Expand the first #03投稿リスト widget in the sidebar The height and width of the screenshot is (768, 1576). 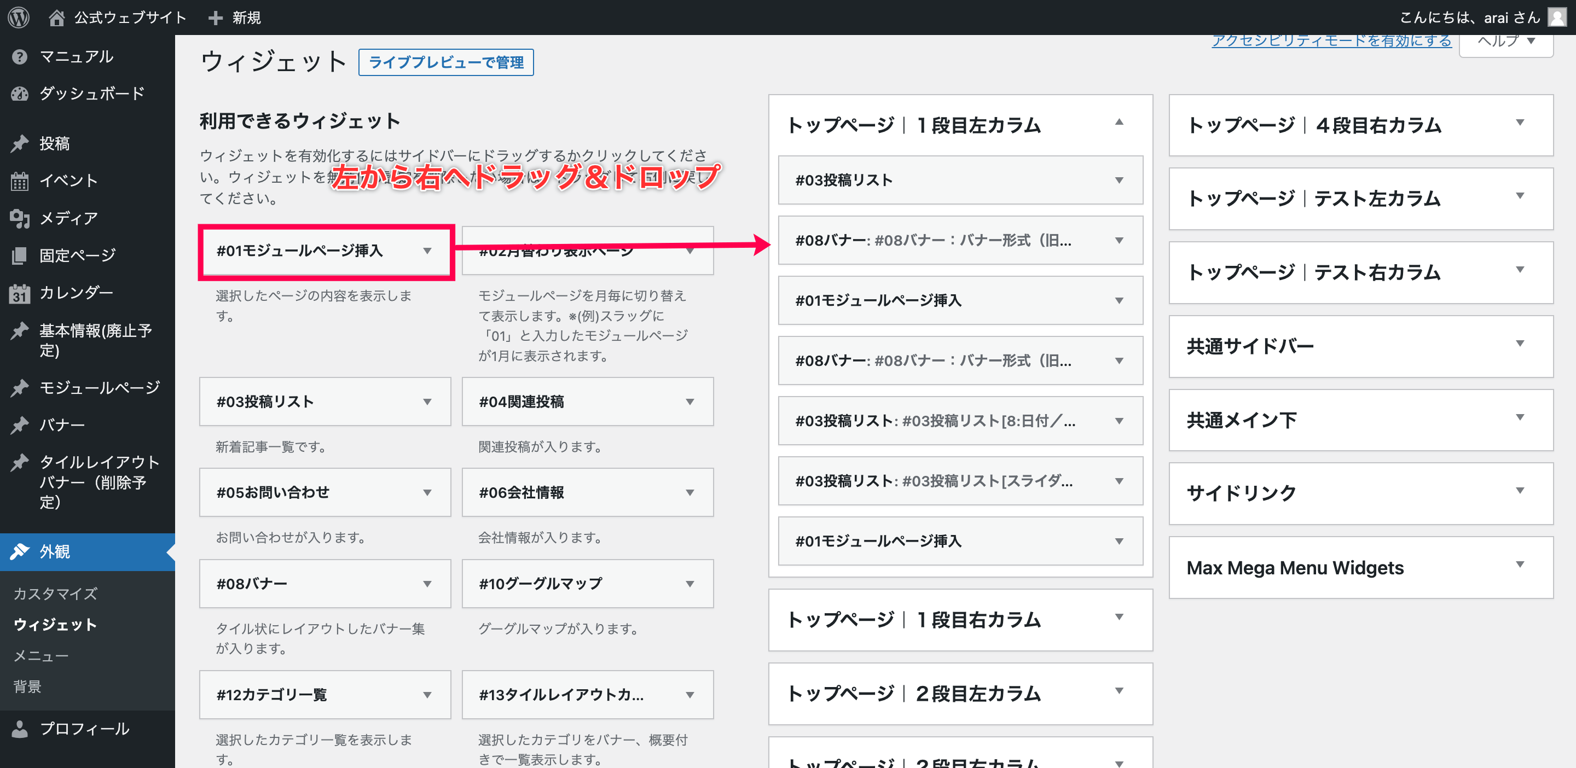click(x=1119, y=181)
